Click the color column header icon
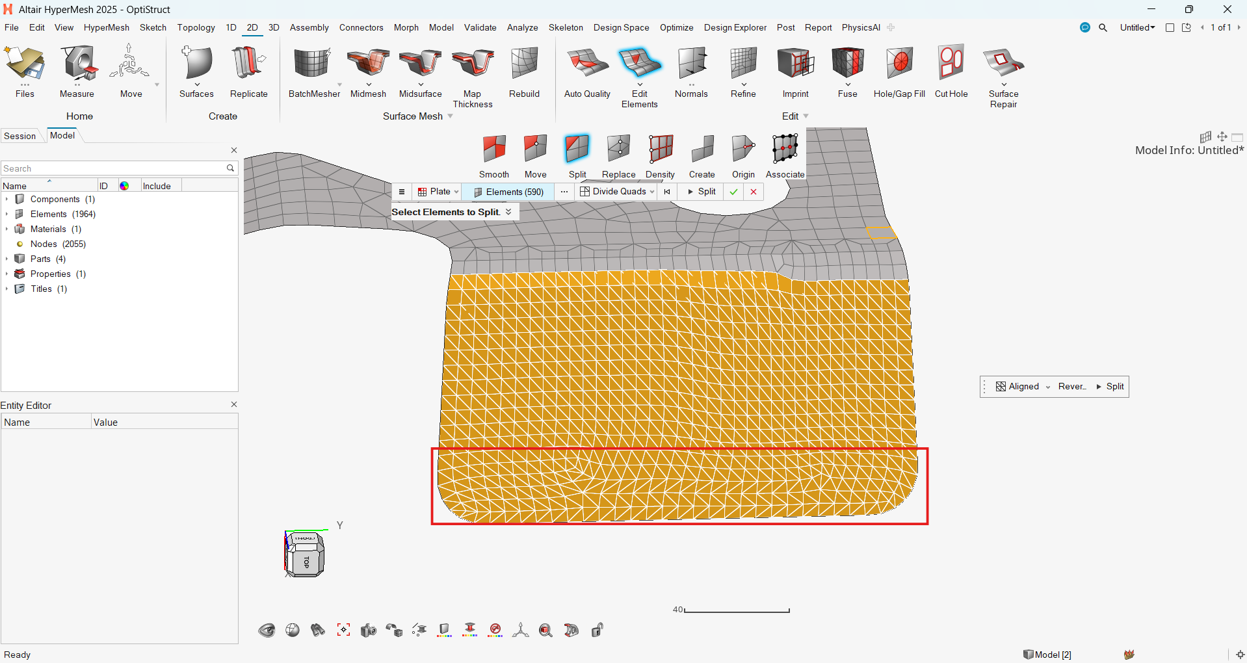 [124, 186]
